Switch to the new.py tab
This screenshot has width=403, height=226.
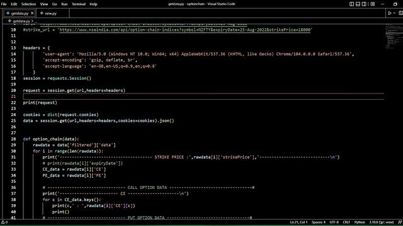[x=50, y=13]
